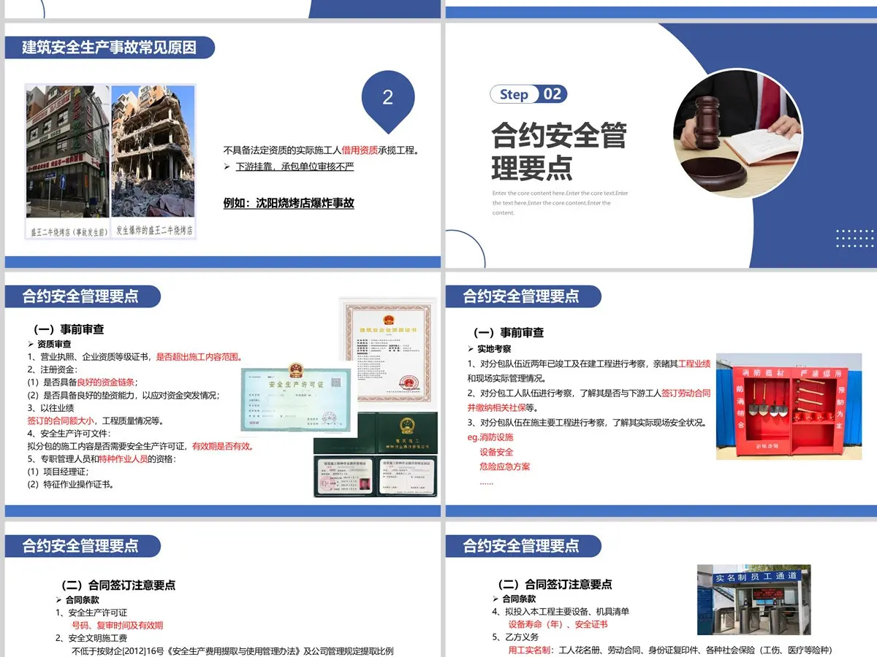Click the header 合约安全管理要点 on the 实地考察 slide
Image resolution: width=877 pixels, height=657 pixels.
coord(521,296)
